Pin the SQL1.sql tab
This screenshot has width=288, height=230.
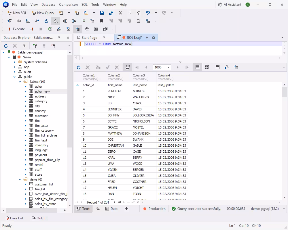click(147, 38)
